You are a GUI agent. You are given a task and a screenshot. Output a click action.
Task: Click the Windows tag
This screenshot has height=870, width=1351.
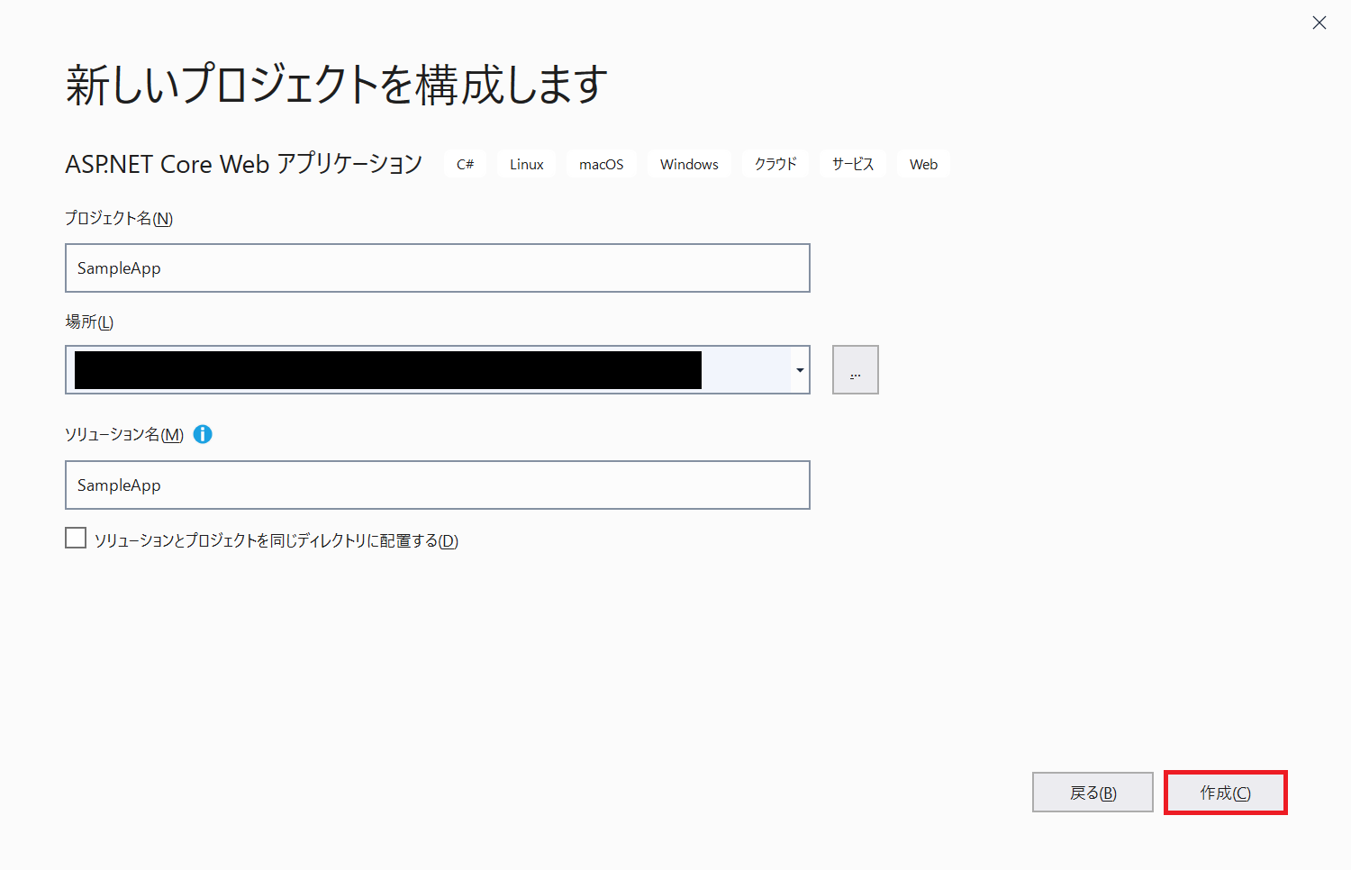pos(689,164)
